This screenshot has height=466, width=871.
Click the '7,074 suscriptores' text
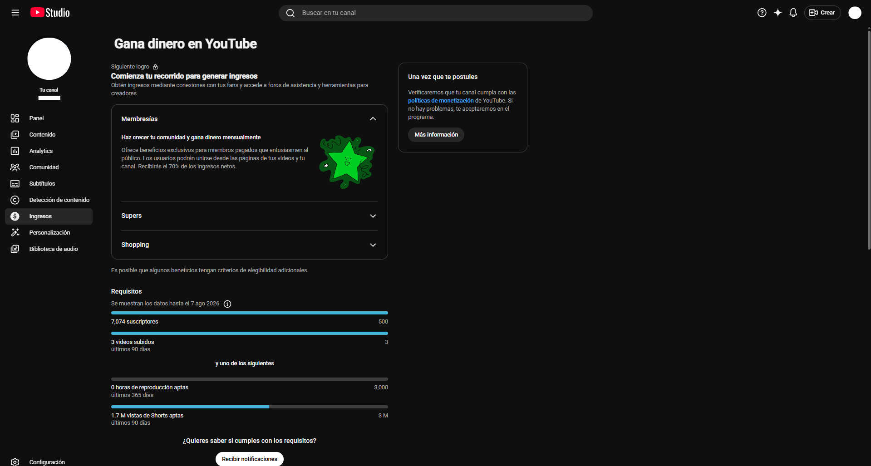click(135, 322)
